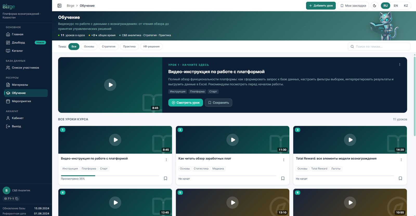This screenshot has width=416, height=216.
Task: Filter lessons by HR-решения topic
Action: click(x=151, y=46)
